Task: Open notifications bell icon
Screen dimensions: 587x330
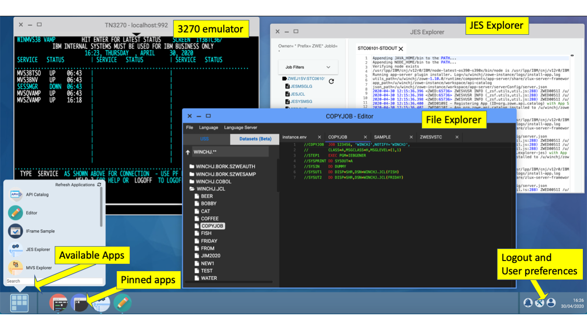Action: [x=528, y=303]
